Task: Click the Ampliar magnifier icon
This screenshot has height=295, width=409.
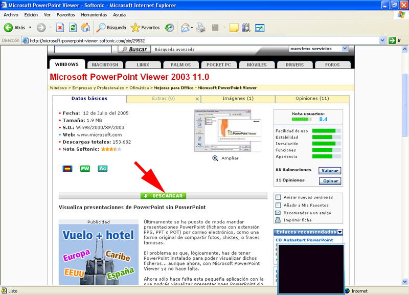Action: coord(215,158)
